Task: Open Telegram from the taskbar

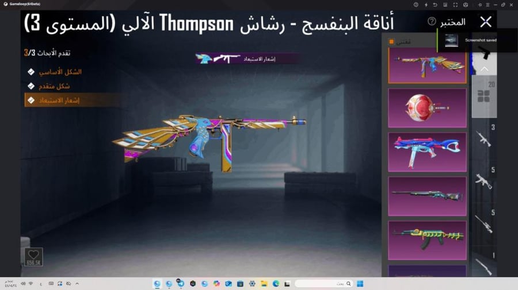Action: pyautogui.click(x=181, y=284)
